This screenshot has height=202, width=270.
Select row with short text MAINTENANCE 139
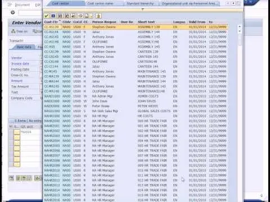(136, 76)
